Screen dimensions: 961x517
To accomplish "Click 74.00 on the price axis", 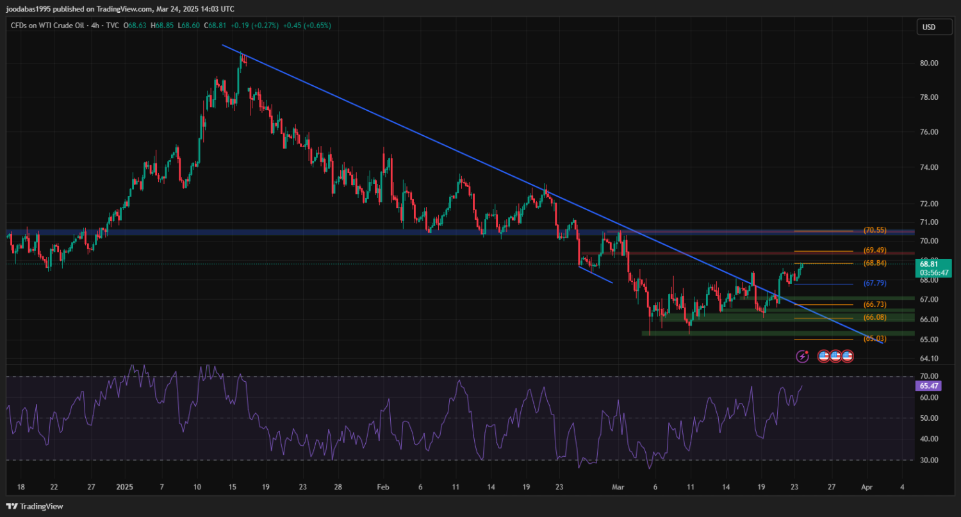I will pyautogui.click(x=929, y=167).
